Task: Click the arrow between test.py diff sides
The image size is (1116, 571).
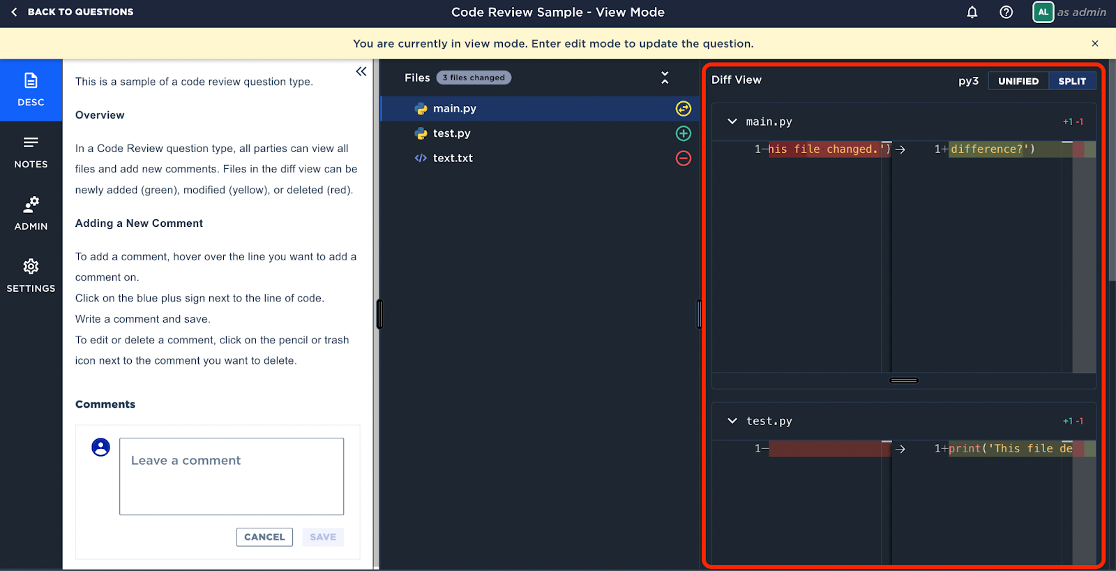Action: (x=900, y=449)
